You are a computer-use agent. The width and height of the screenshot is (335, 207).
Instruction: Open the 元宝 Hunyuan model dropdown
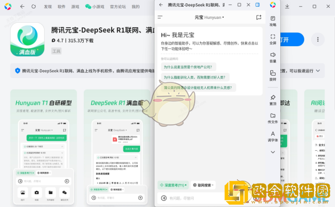[209, 17]
